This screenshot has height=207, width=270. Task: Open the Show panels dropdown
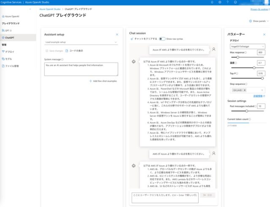(x=259, y=21)
